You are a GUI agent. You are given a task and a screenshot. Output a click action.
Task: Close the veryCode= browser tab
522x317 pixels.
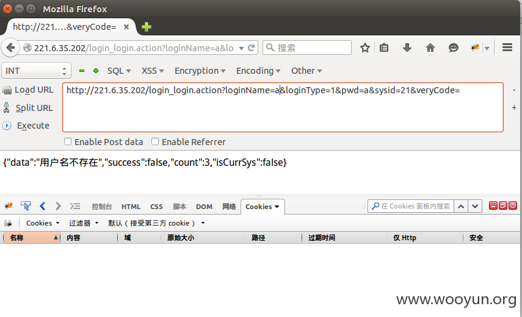[x=126, y=27]
